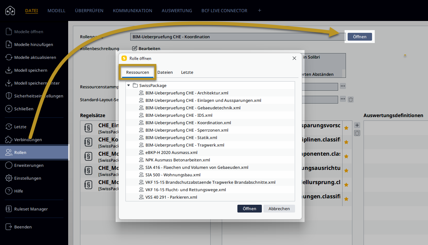Click the Hilfe question mark icon
The height and width of the screenshot is (245, 428).
[9, 191]
